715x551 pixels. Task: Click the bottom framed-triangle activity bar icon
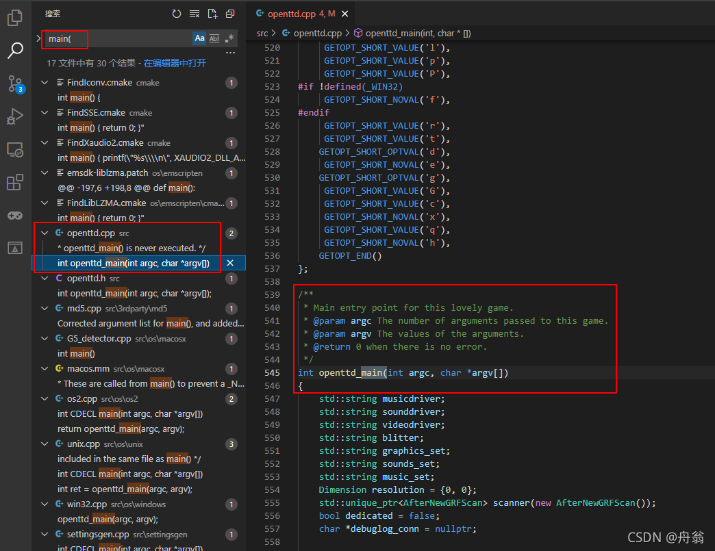[x=15, y=248]
